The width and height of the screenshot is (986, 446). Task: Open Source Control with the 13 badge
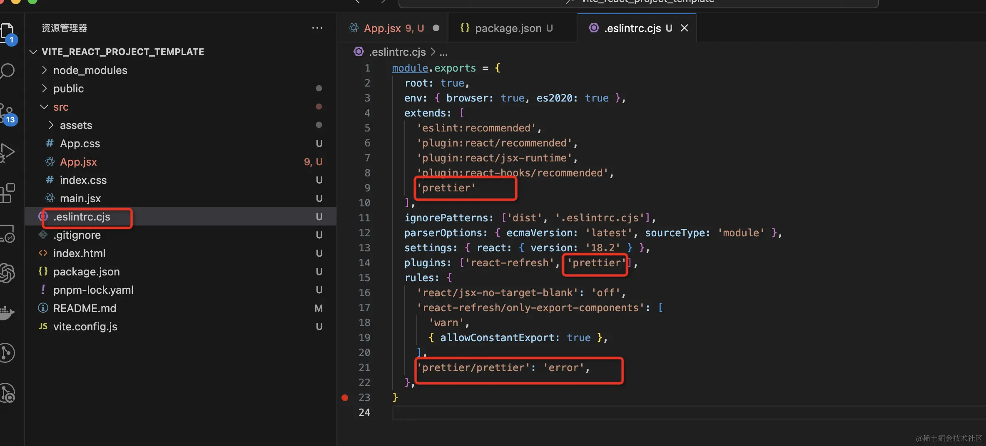tap(8, 114)
